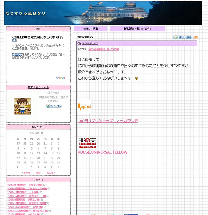This screenshot has height=215, width=208.
Task: Go to the newer article (<新しい記事)
Action: 91,29
